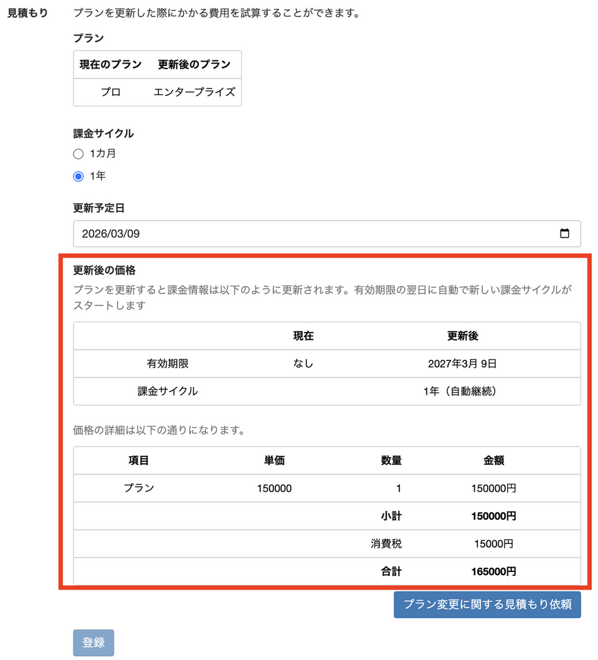
Task: Click the 登録 button
Action: pyautogui.click(x=93, y=643)
